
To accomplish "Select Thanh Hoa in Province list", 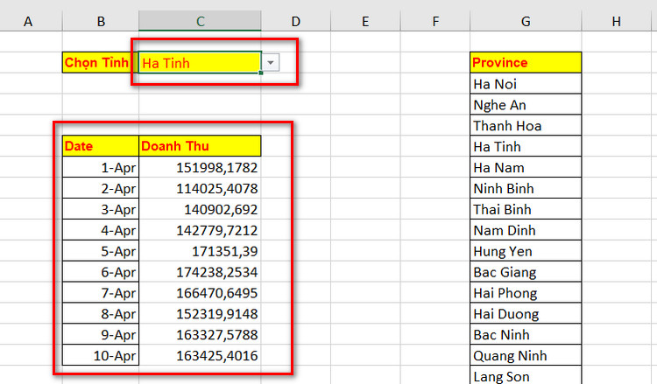I will click(526, 125).
